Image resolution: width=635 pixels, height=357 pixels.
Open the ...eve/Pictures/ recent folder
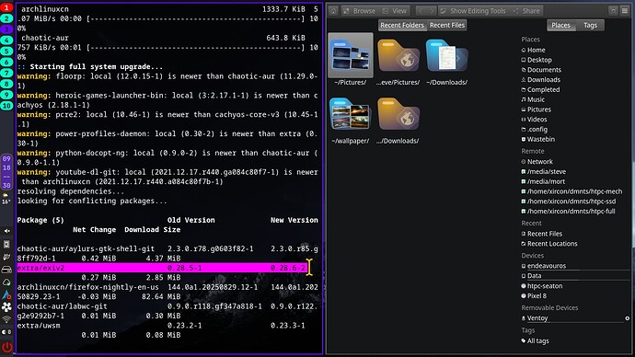tap(398, 61)
